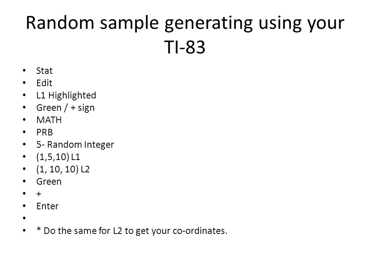
Task: Click the "(1,5,10) L1" line
Action: (58, 157)
